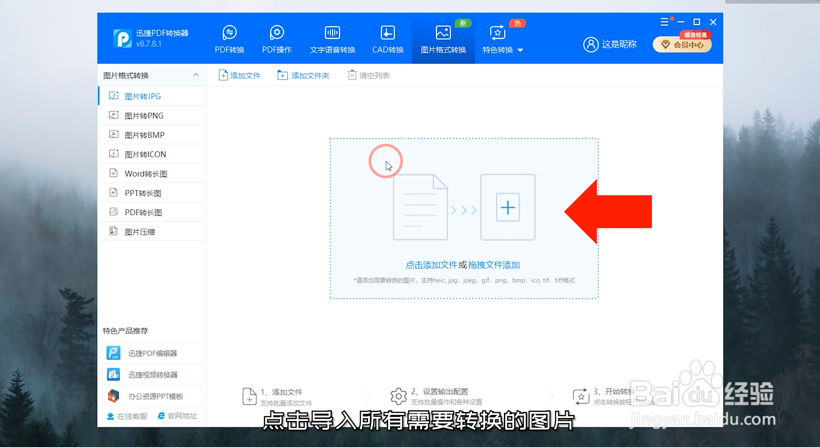The height and width of the screenshot is (447, 820).
Task: Open the hamburger menu at top right
Action: click(x=665, y=22)
